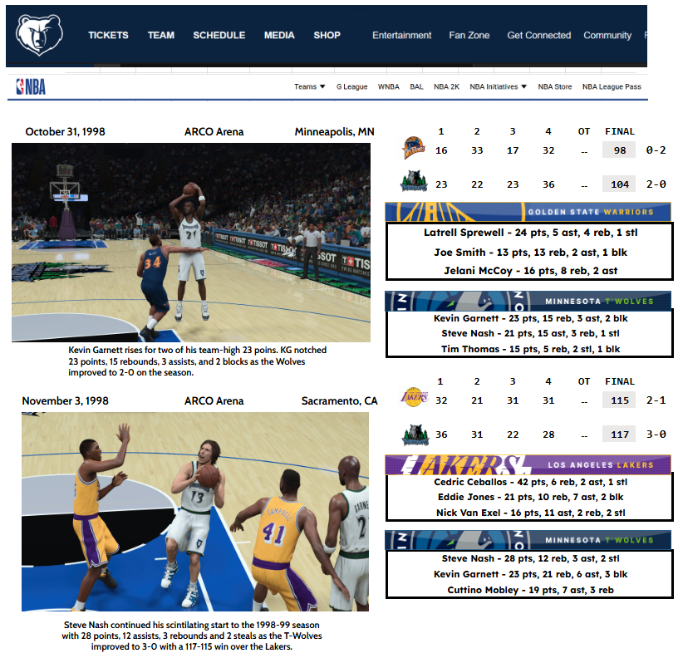Click the Timberwolves 3-0 record

click(656, 434)
